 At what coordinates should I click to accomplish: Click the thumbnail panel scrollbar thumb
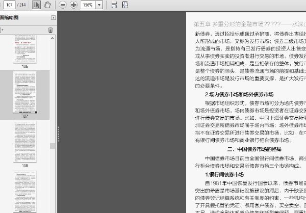53,146
